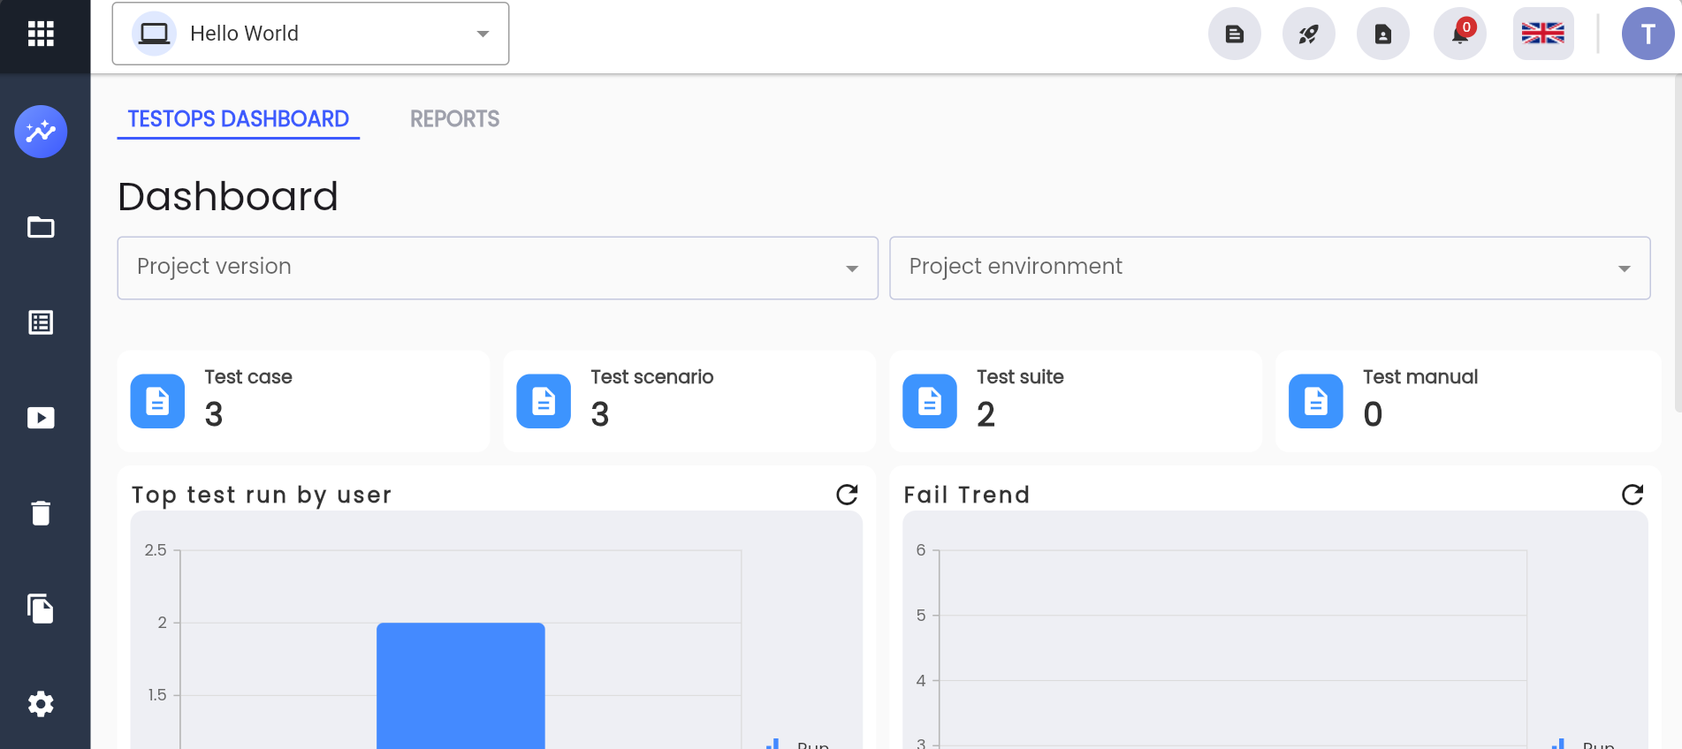Click the rocket icon in header
1682x749 pixels.
pyautogui.click(x=1309, y=34)
